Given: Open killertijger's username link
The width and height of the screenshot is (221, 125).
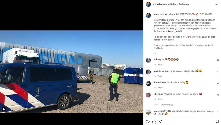Looking at the screenshot, I should pyautogui.click(x=159, y=94).
